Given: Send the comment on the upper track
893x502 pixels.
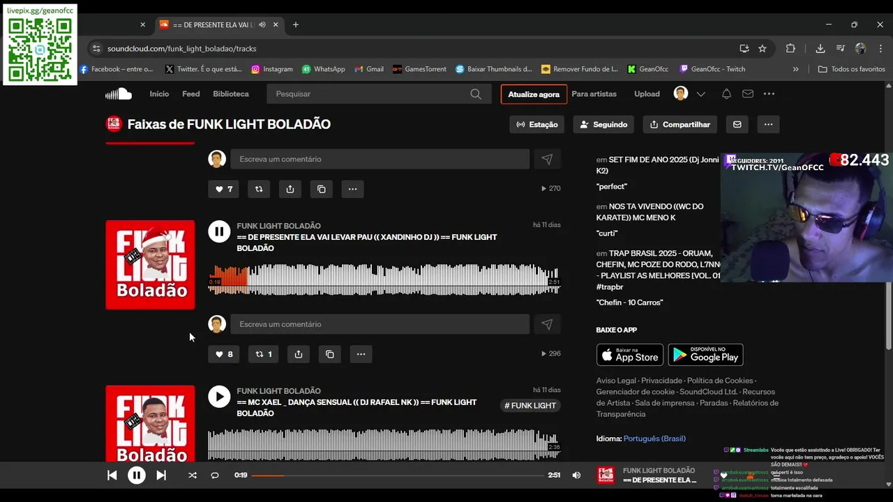Looking at the screenshot, I should 547,159.
